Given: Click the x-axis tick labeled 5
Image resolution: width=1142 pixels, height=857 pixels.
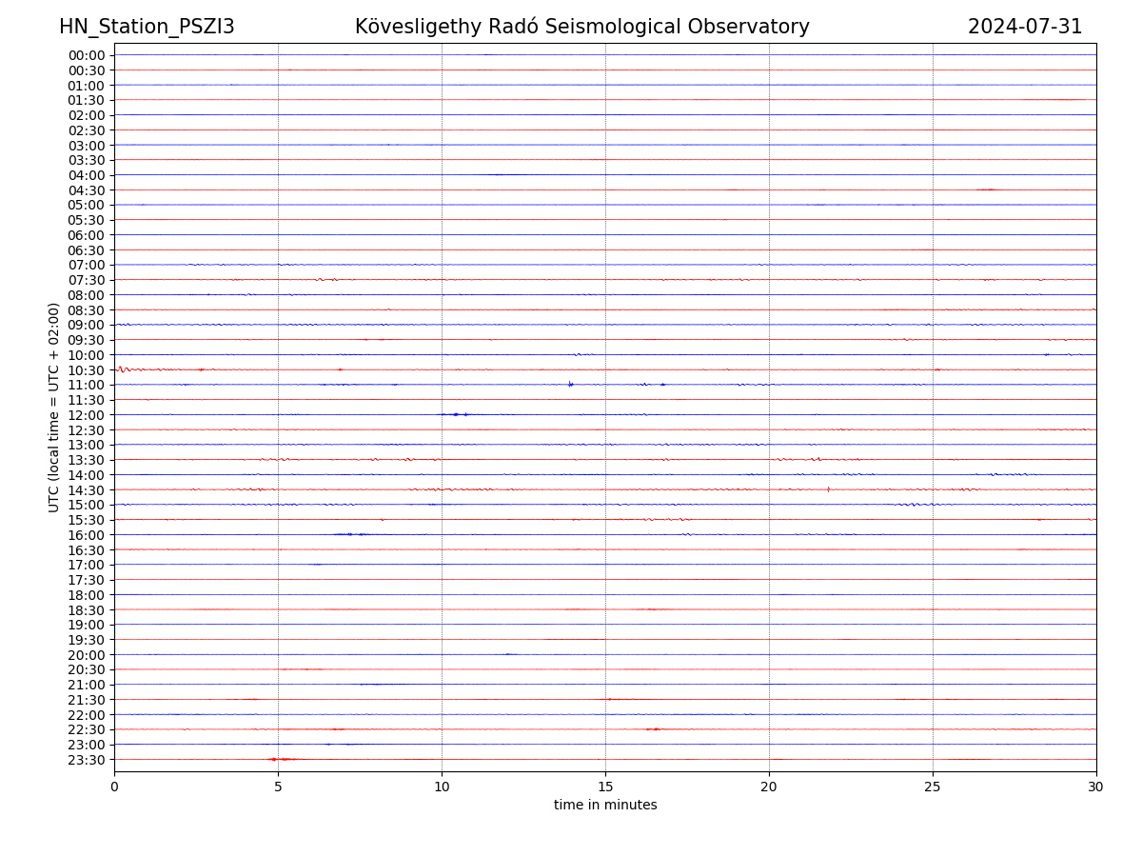Looking at the screenshot, I should click(x=278, y=787).
